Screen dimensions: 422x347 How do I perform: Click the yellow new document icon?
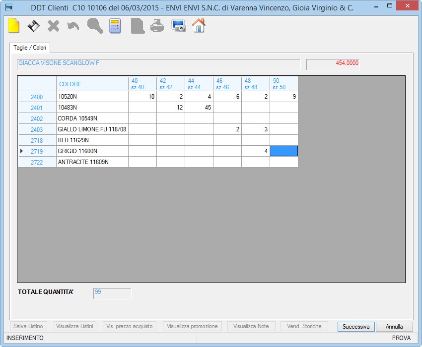coord(14,26)
